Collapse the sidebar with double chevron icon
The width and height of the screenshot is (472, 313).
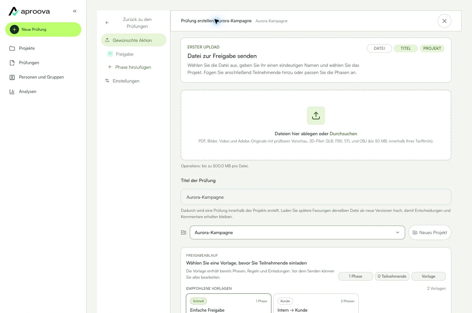click(x=75, y=11)
